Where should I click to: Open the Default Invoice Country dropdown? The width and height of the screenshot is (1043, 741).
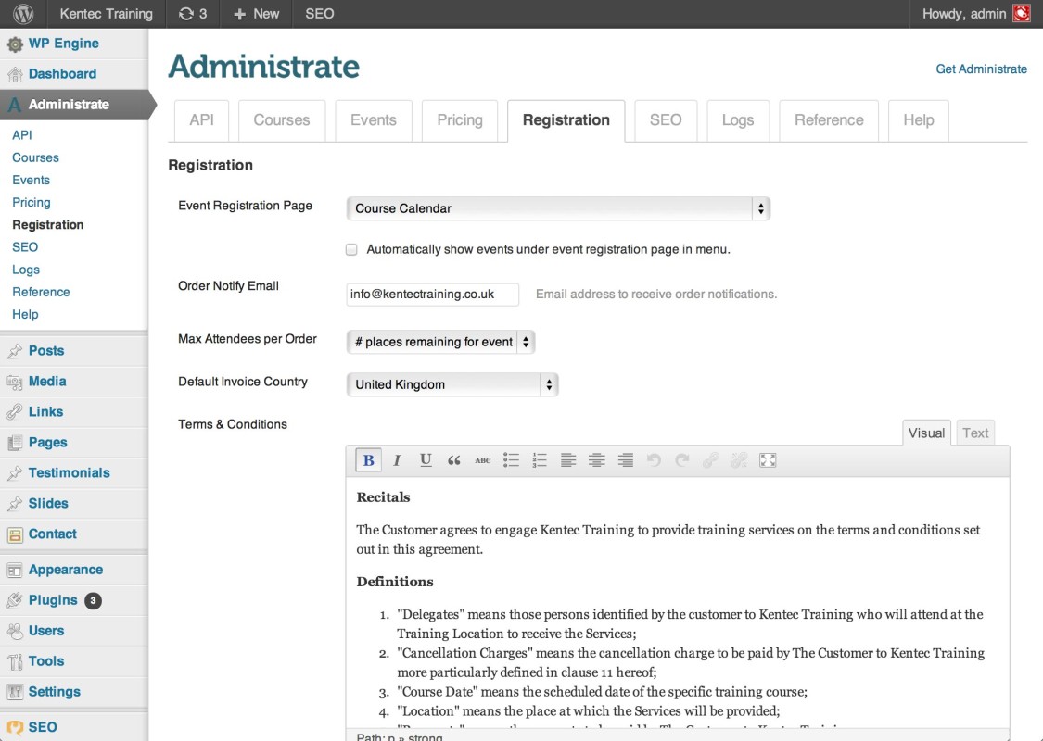[452, 384]
